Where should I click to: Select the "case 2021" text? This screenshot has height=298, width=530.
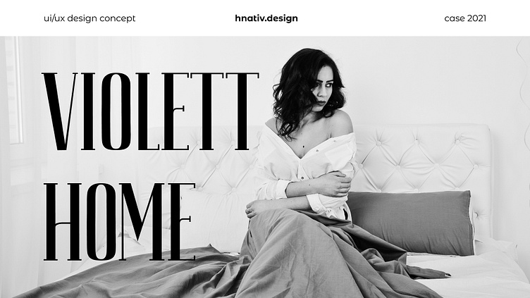465,18
